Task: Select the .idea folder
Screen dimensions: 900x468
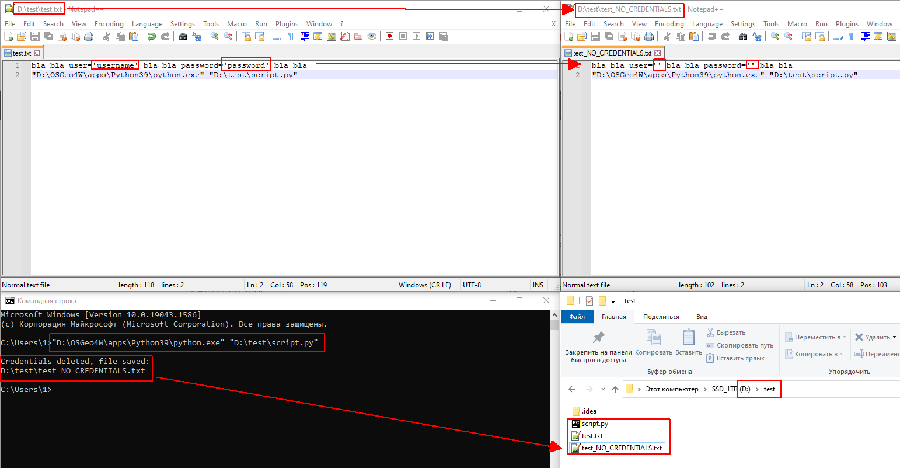Action: (584, 411)
